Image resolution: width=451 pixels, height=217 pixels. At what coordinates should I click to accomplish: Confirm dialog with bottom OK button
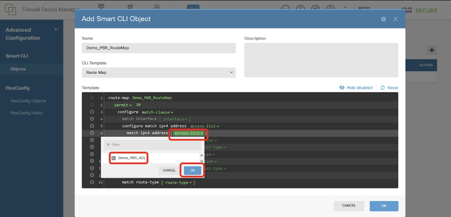coord(384,206)
